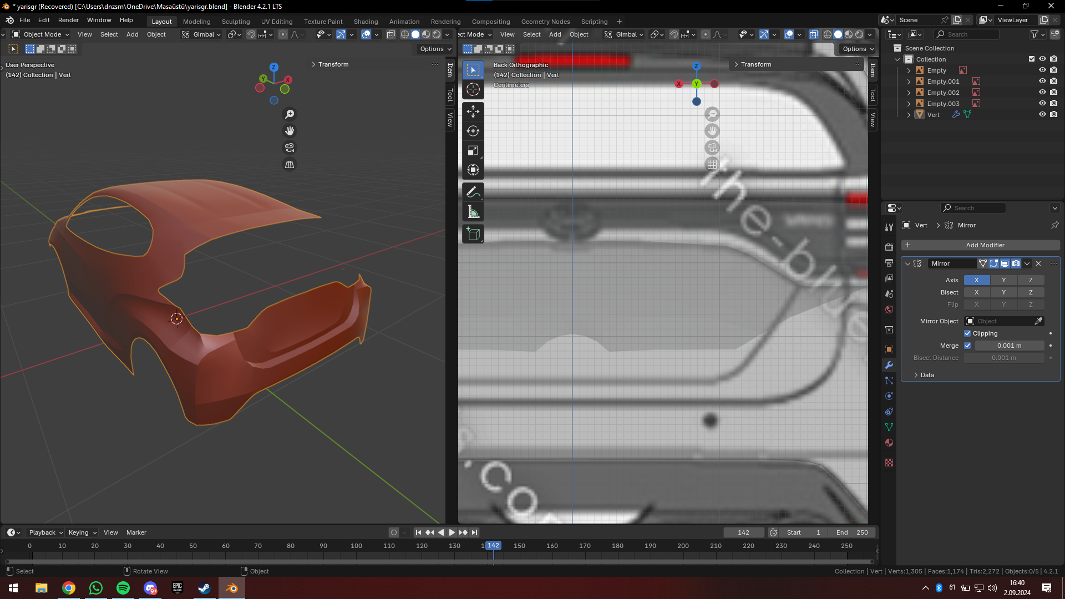Select the 3D Cursor tool
Screen dimensions: 1065x599
[x=473, y=89]
